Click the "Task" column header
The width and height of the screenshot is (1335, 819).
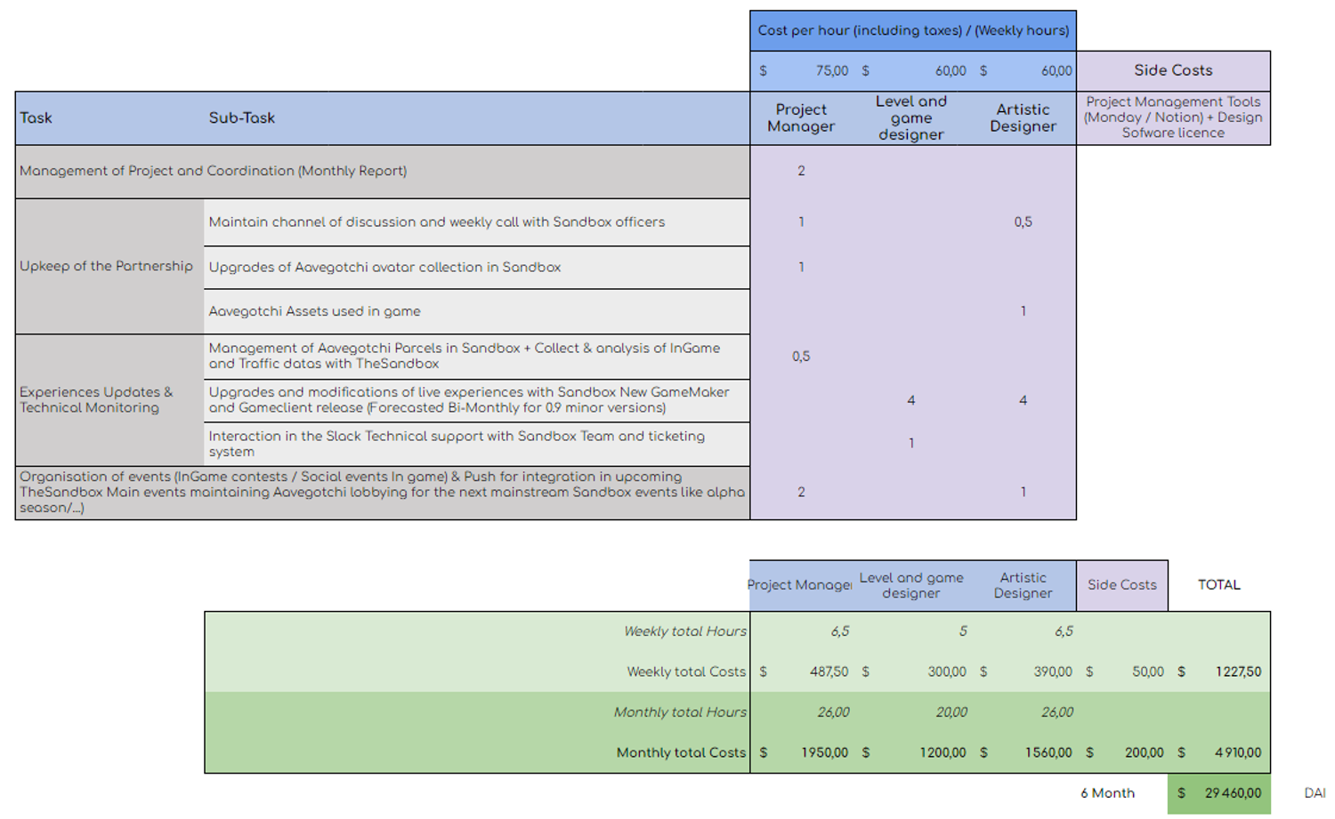(x=36, y=118)
